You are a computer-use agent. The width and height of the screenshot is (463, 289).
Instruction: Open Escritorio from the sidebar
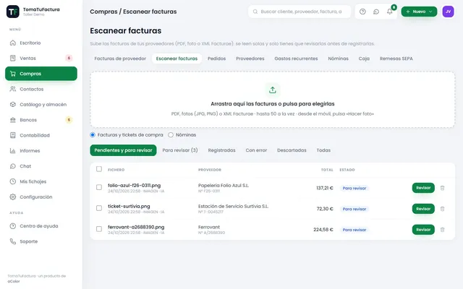click(x=41, y=43)
